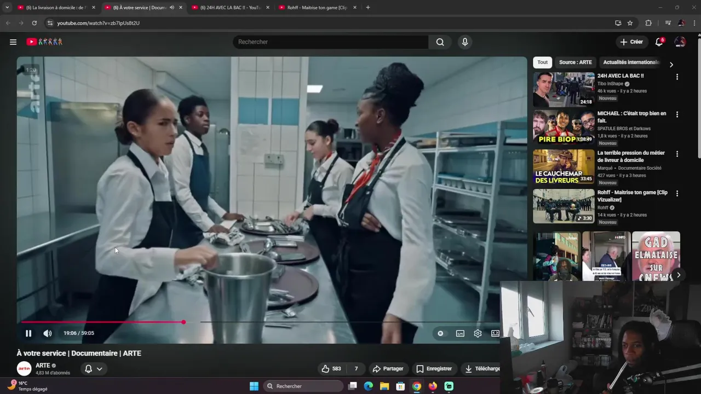This screenshot has height=394, width=701.
Task: Click the search magnifier button
Action: point(440,42)
